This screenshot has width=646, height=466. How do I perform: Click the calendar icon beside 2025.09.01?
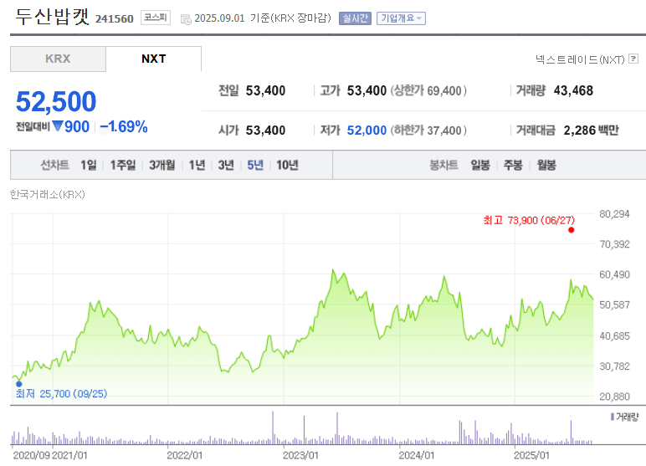(186, 19)
